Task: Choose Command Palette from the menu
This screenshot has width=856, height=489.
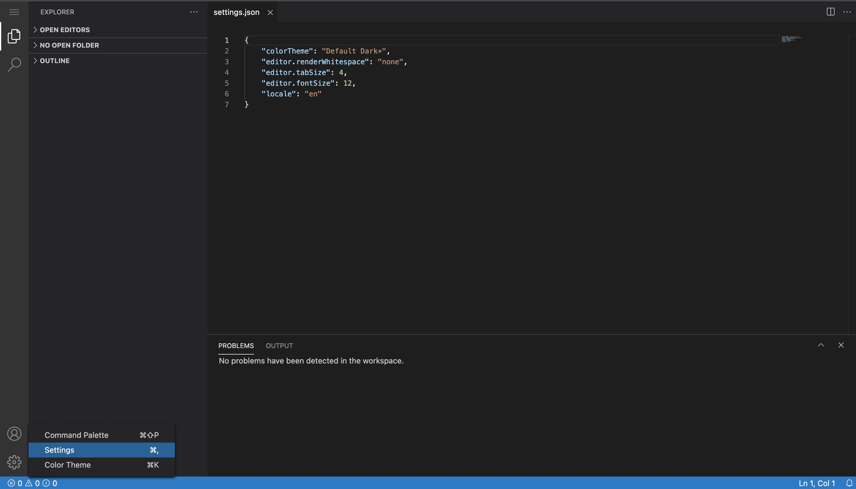Action: pyautogui.click(x=102, y=435)
